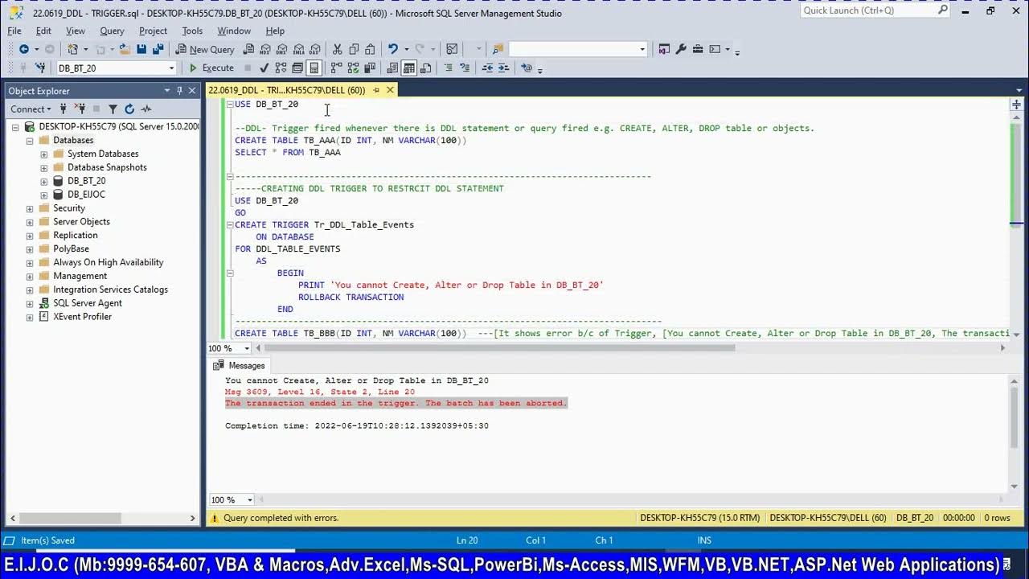Toggle IntelliSense enabled button

coord(314,68)
